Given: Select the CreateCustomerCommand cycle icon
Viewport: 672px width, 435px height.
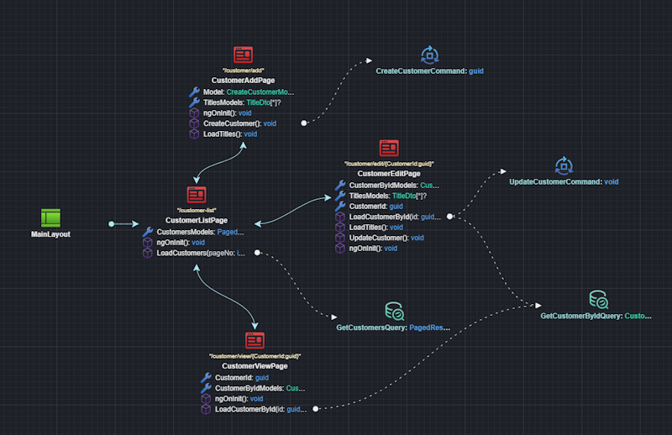Looking at the screenshot, I should coord(429,55).
